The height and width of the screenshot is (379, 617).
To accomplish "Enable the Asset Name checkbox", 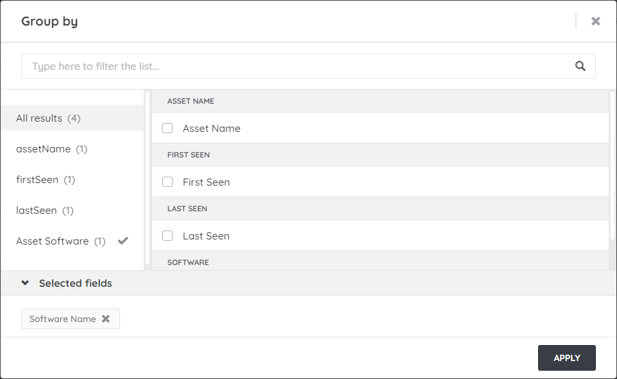I will [x=167, y=128].
